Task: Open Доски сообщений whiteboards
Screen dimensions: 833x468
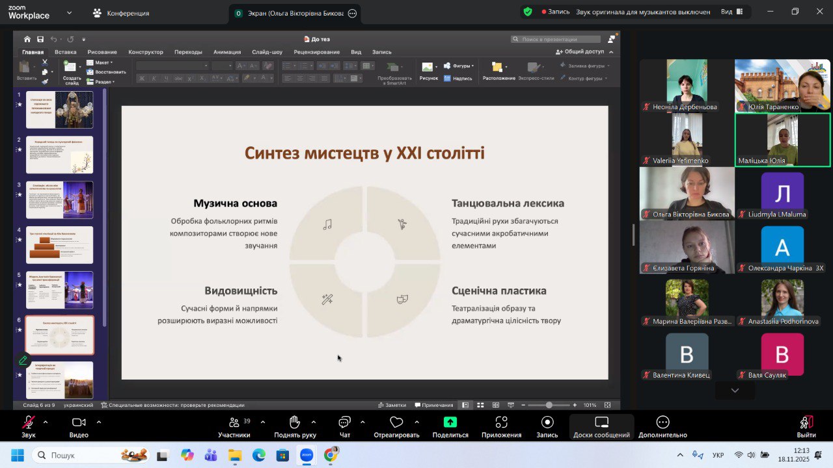Action: (601, 423)
